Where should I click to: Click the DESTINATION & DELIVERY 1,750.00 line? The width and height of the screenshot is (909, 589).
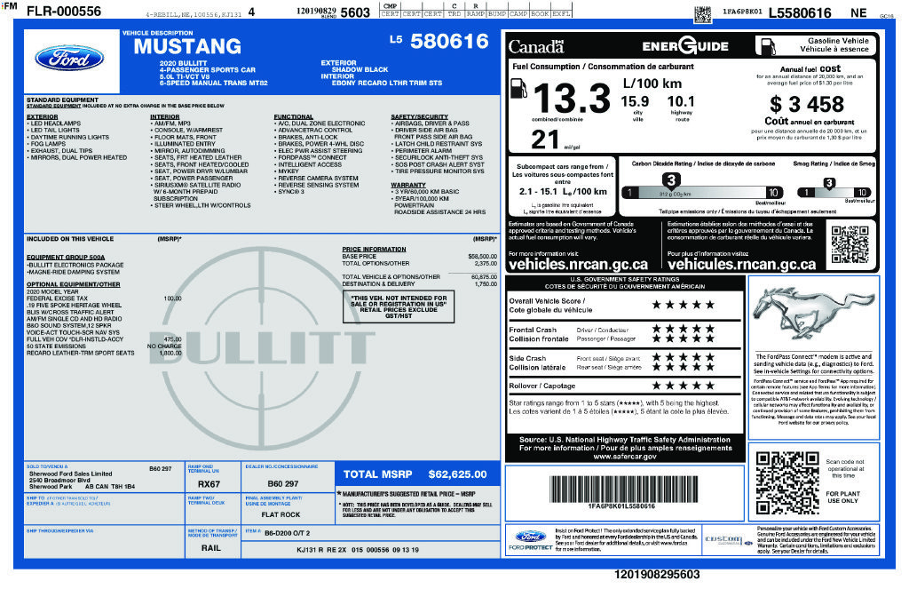pos(419,283)
